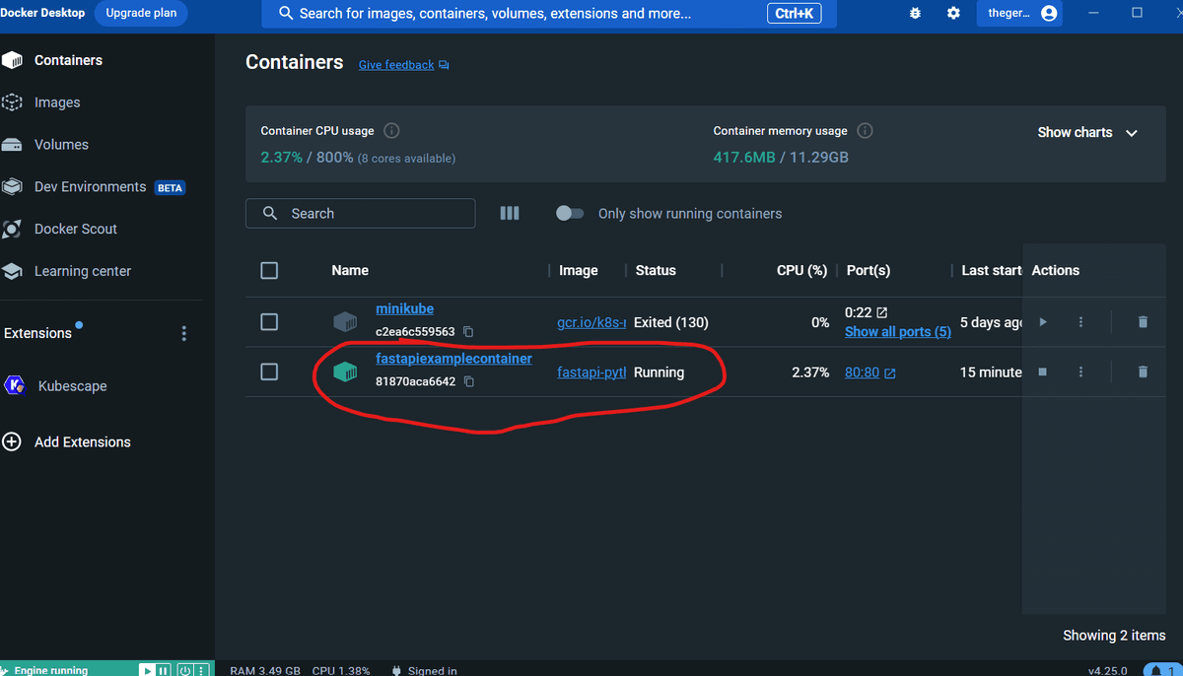Viewport: 1183px width, 676px height.
Task: Click the container search field
Action: click(360, 214)
